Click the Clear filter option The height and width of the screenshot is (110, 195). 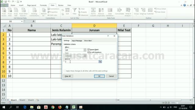click(x=82, y=9)
